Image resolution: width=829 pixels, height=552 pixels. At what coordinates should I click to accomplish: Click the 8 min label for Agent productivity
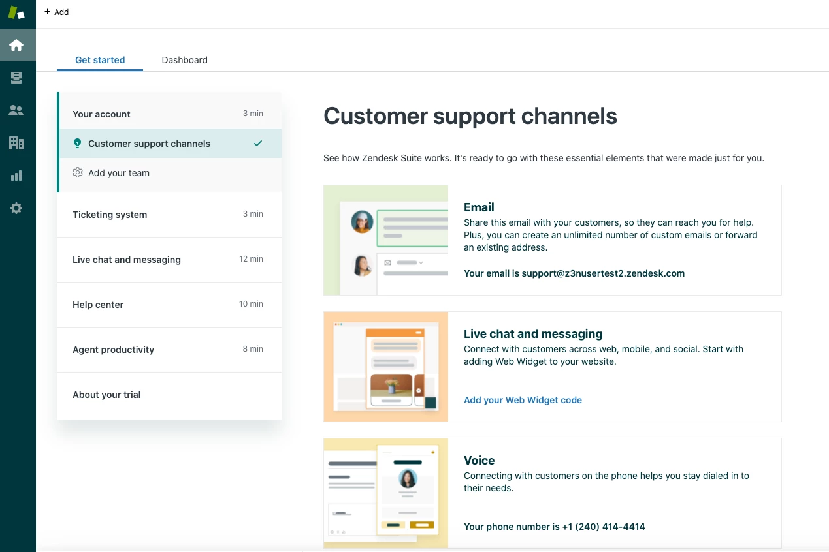253,349
